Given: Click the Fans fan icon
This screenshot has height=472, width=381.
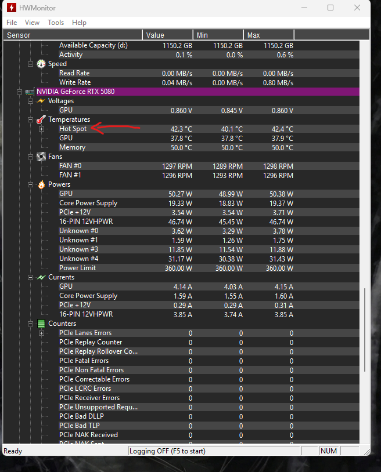Looking at the screenshot, I should coord(41,157).
